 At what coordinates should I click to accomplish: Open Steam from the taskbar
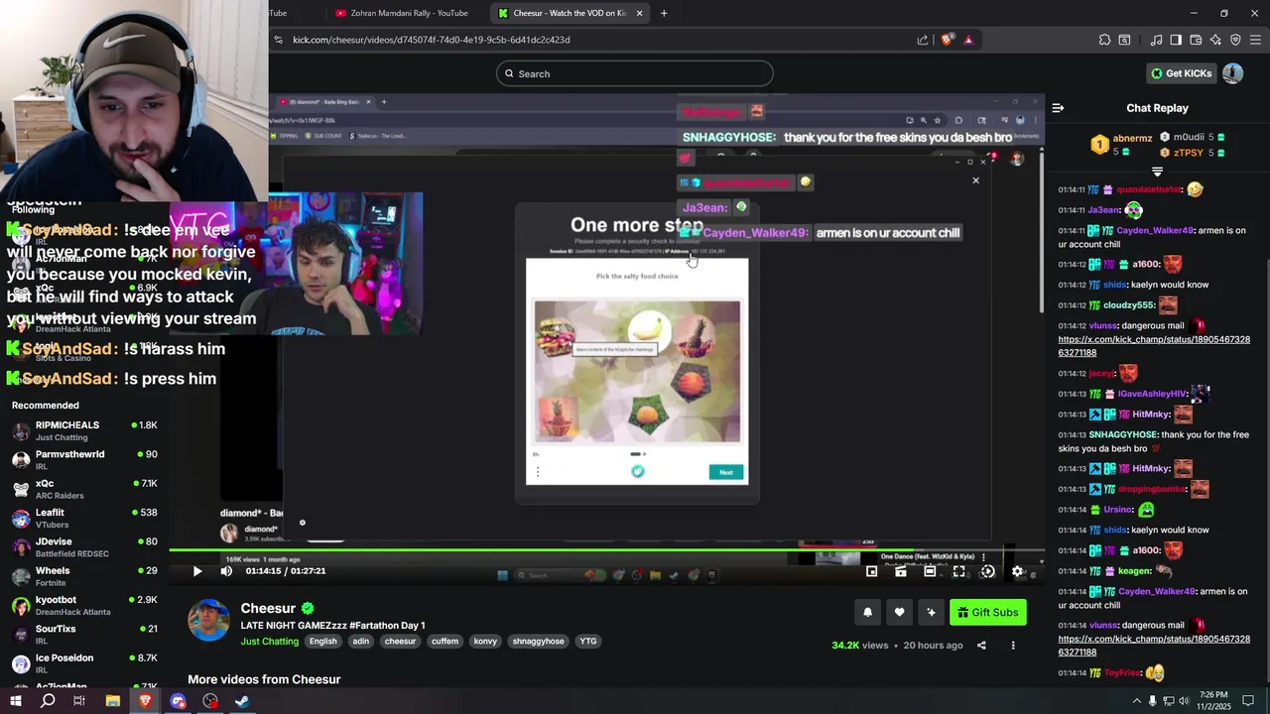pos(242,701)
